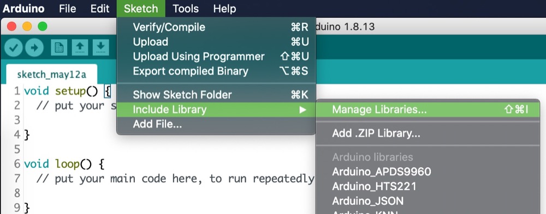Click the 'put your main code here' comment

(175, 179)
